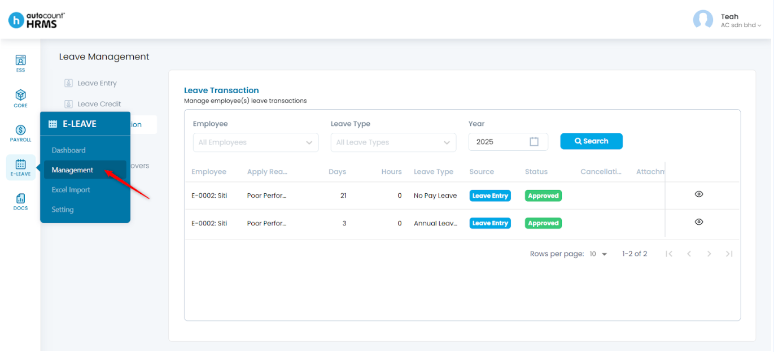Sort by the Apply Reason column header

268,172
